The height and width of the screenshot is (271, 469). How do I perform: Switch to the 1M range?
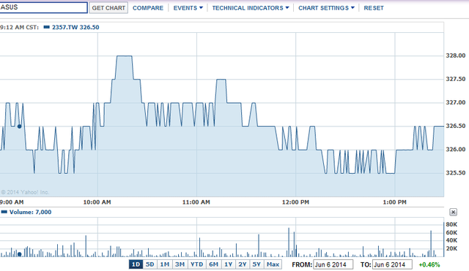tap(164, 264)
